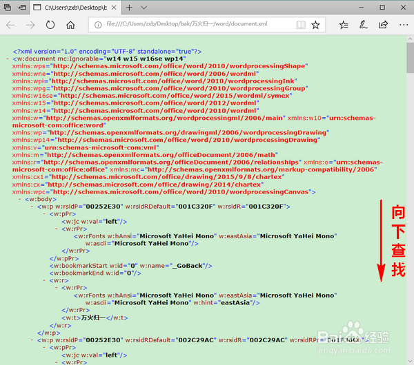The width and height of the screenshot is (414, 365).
Task: Go forward to next page
Action: [30, 25]
